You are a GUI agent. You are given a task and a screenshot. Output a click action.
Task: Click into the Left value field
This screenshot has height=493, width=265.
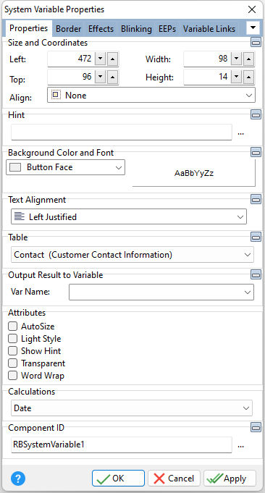71,59
